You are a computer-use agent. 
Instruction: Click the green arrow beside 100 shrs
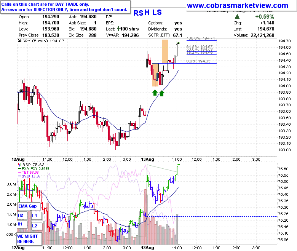[118, 29]
